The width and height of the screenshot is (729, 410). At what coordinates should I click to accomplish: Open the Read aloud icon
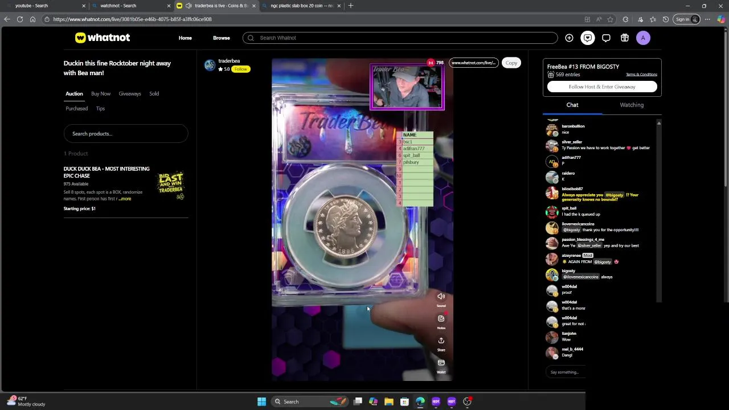point(599,19)
